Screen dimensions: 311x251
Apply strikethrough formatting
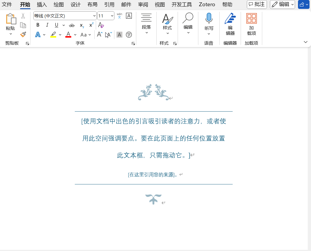(72, 25)
